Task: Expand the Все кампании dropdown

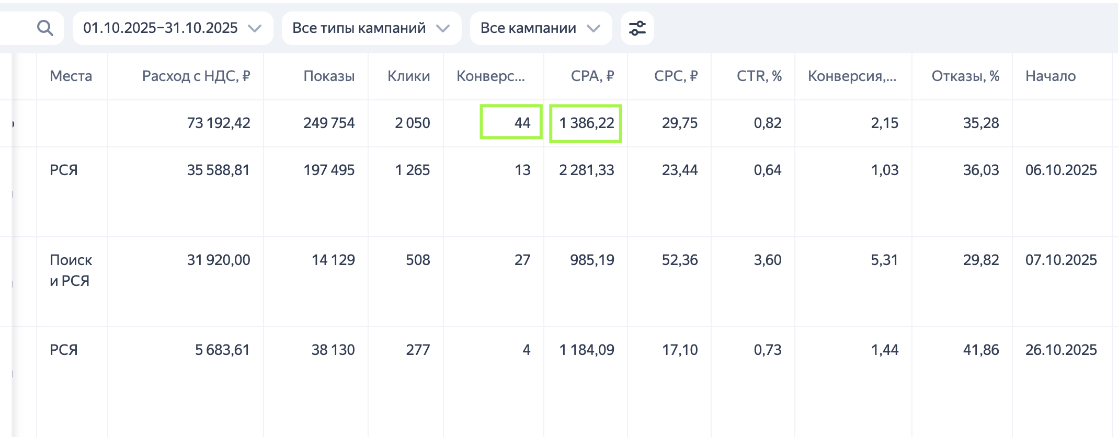Action: point(540,28)
